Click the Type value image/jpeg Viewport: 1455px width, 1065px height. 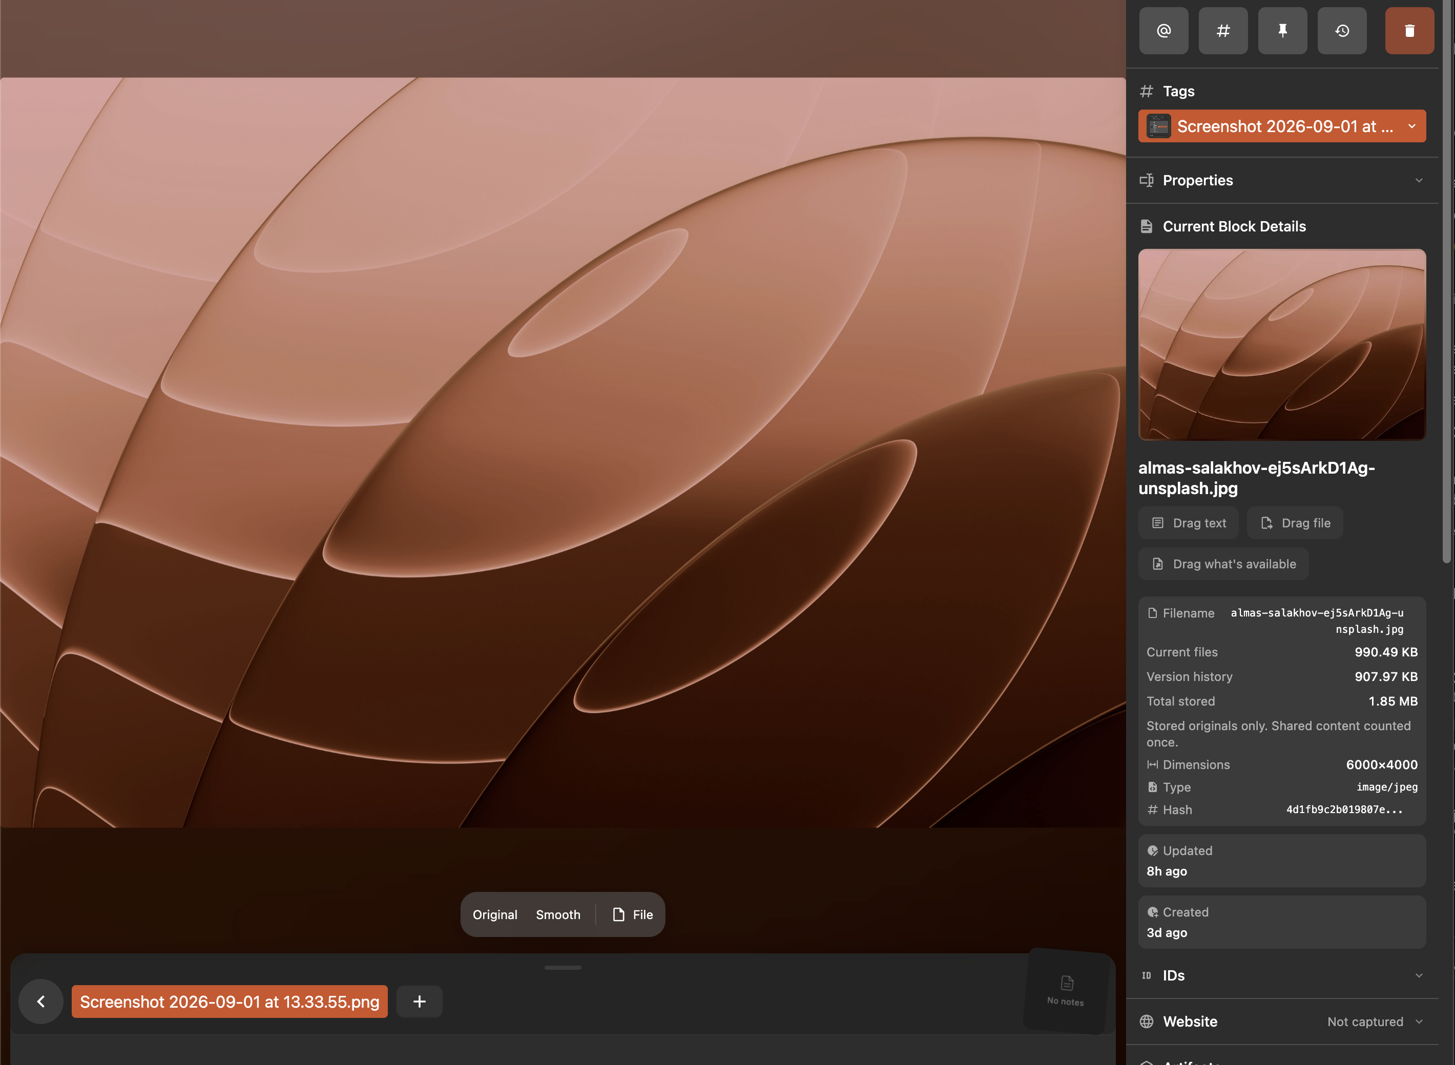coord(1387,787)
